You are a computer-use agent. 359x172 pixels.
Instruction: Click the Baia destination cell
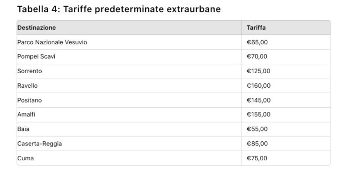[x=129, y=129]
